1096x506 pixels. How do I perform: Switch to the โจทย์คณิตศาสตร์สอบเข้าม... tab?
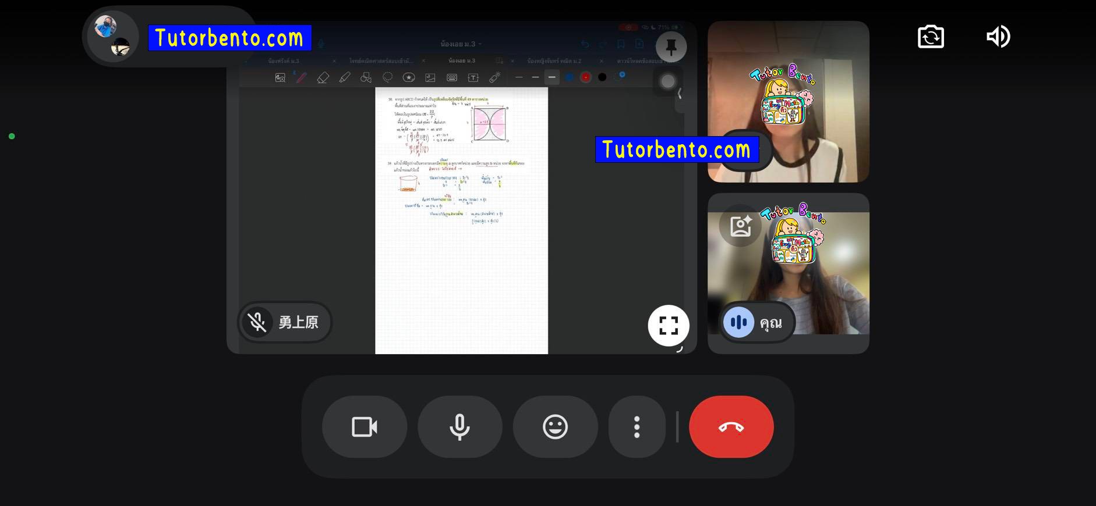381,60
